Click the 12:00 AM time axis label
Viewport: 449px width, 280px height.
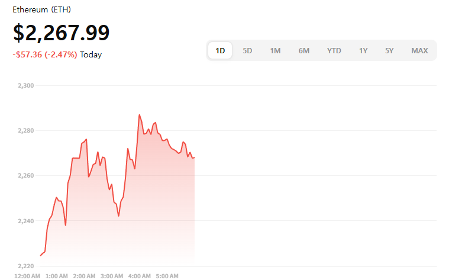point(27,276)
